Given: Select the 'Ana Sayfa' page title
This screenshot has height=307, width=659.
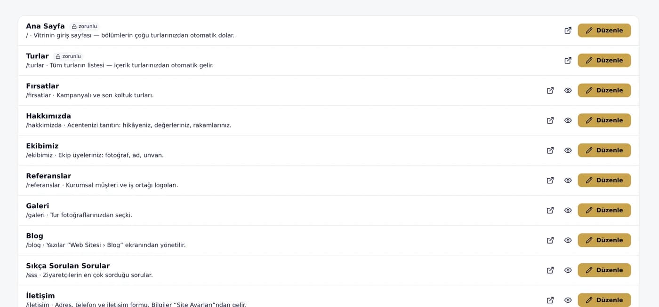Looking at the screenshot, I should point(45,26).
